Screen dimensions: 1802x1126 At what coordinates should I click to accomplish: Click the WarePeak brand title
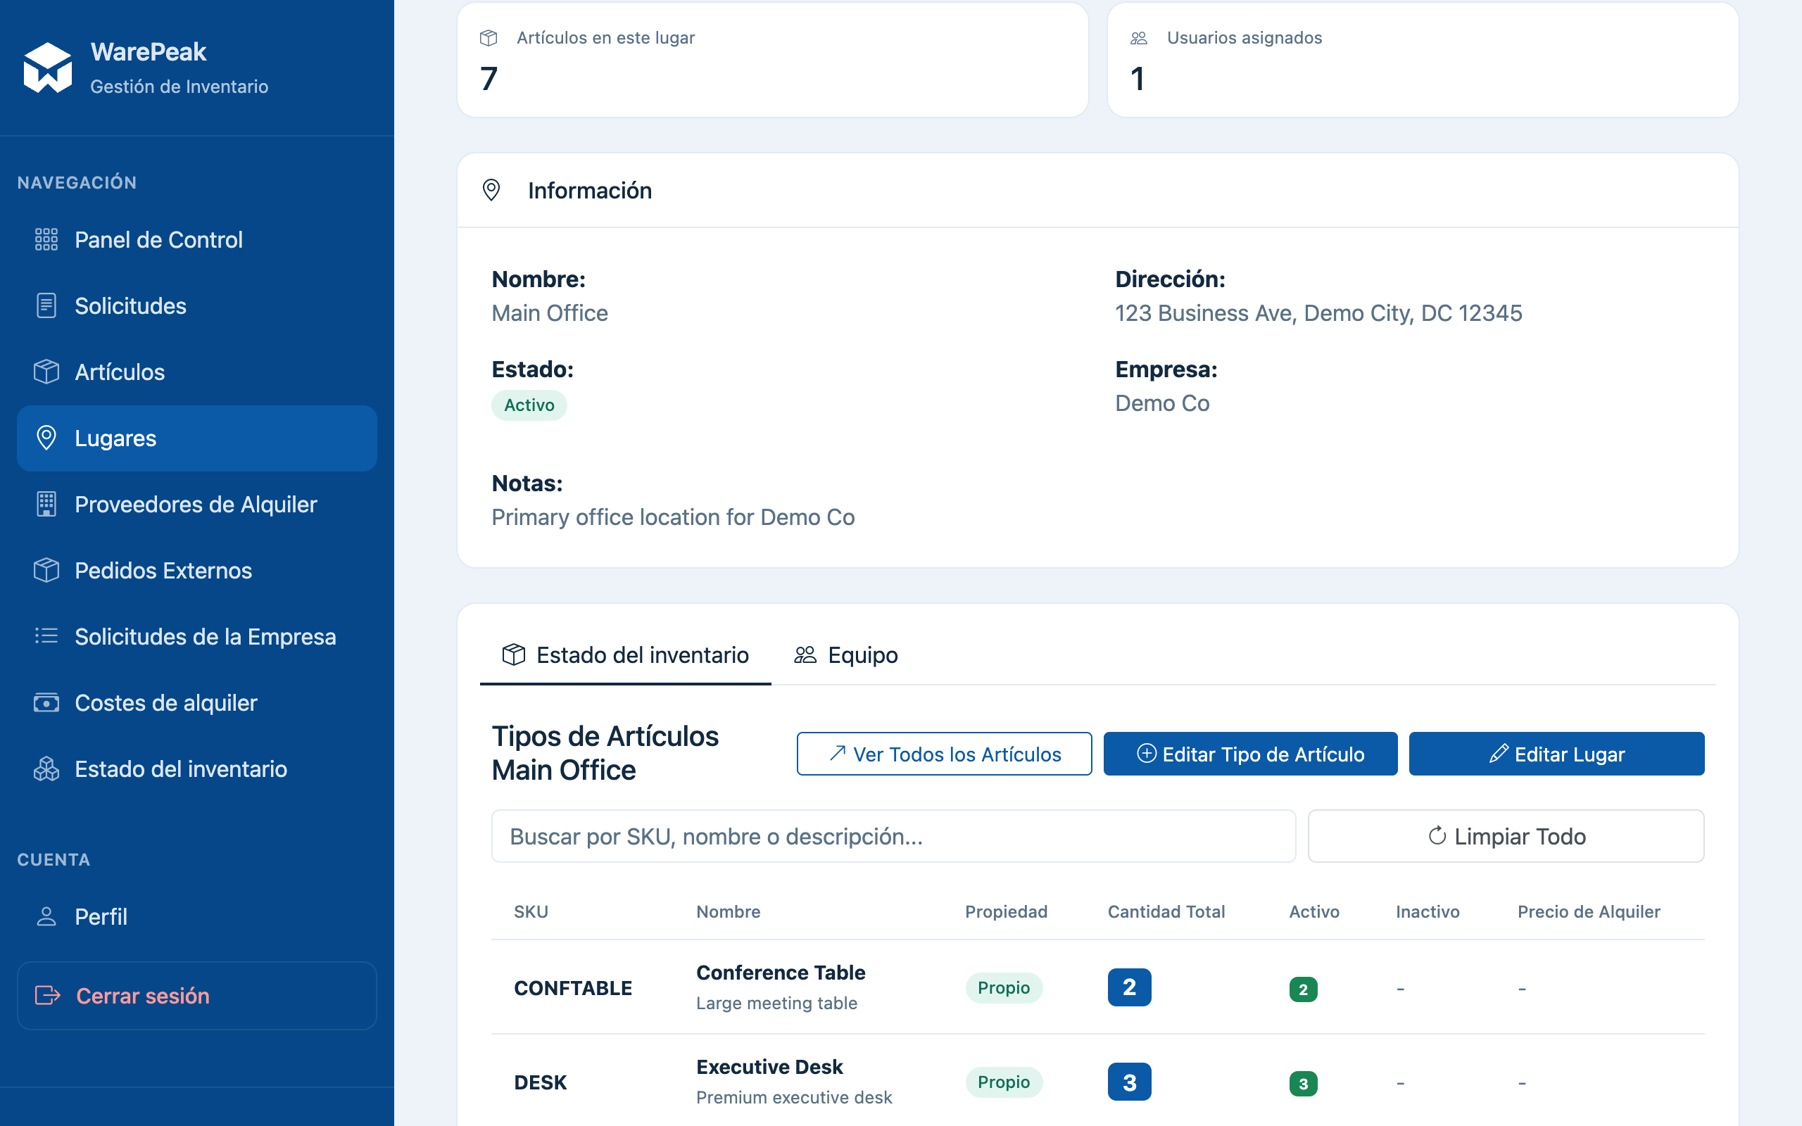149,51
